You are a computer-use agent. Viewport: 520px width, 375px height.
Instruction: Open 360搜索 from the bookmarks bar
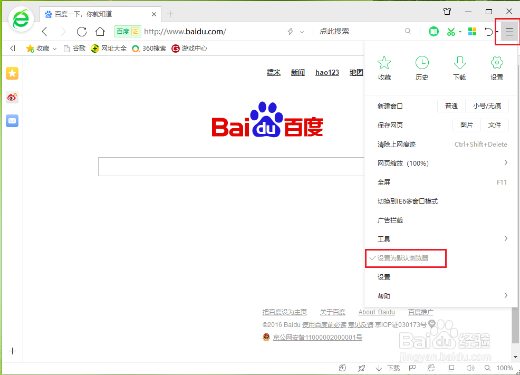coord(149,48)
